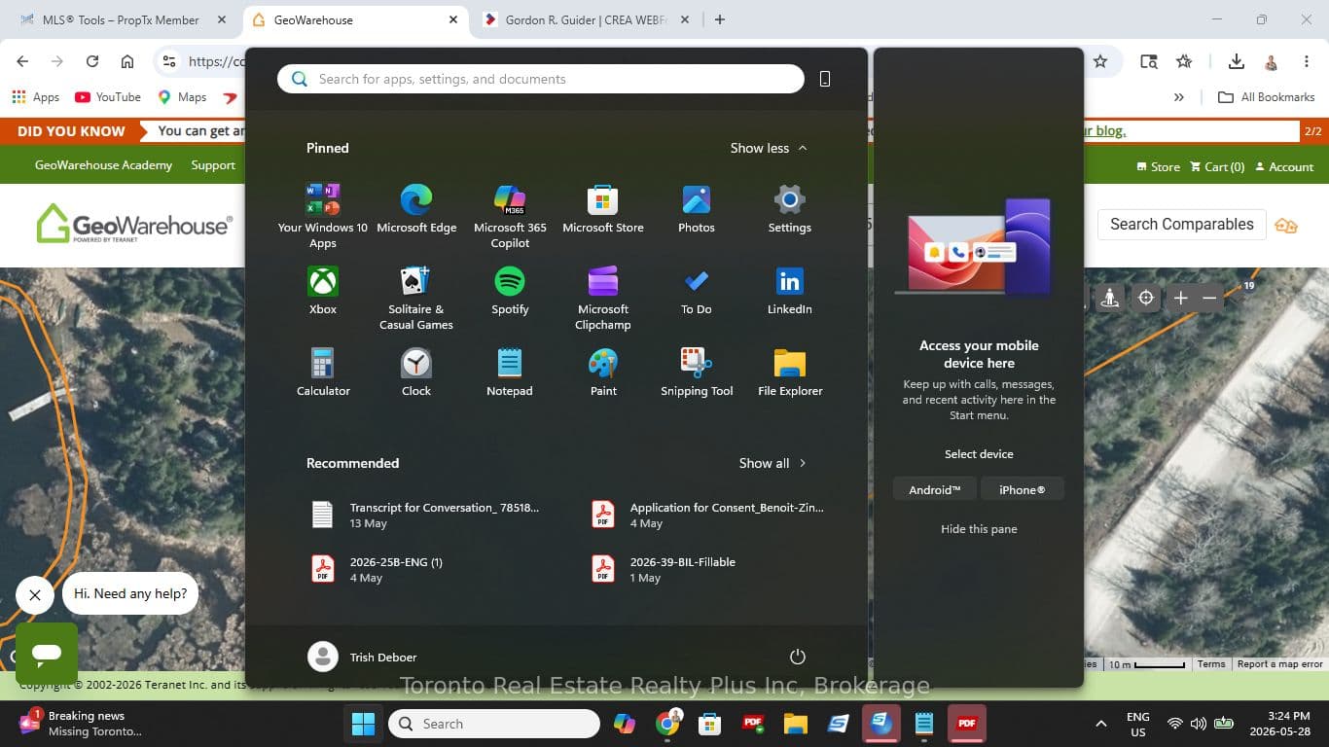Image resolution: width=1329 pixels, height=747 pixels.
Task: Open Cart (0) link
Action: (1215, 167)
